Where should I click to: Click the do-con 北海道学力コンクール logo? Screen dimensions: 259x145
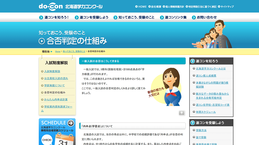(71, 7)
